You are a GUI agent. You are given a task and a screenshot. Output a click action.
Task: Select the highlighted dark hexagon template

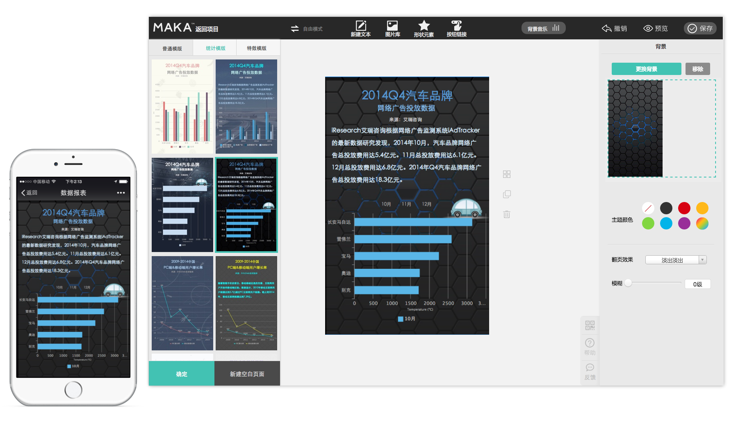[x=246, y=205]
